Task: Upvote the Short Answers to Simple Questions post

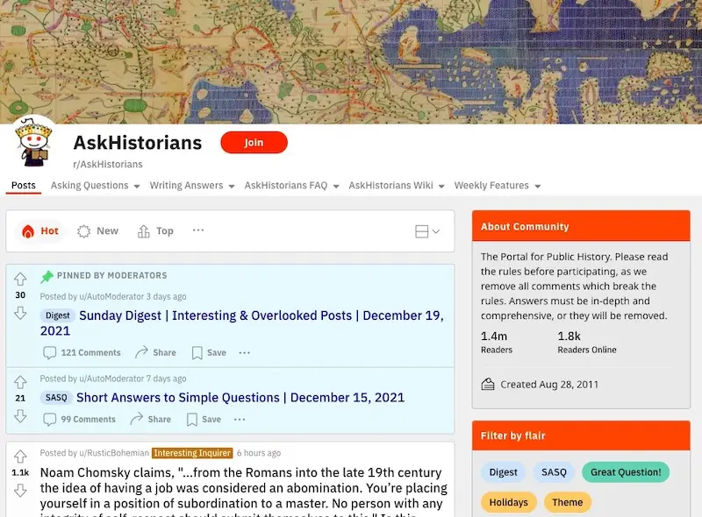Action: [x=20, y=382]
